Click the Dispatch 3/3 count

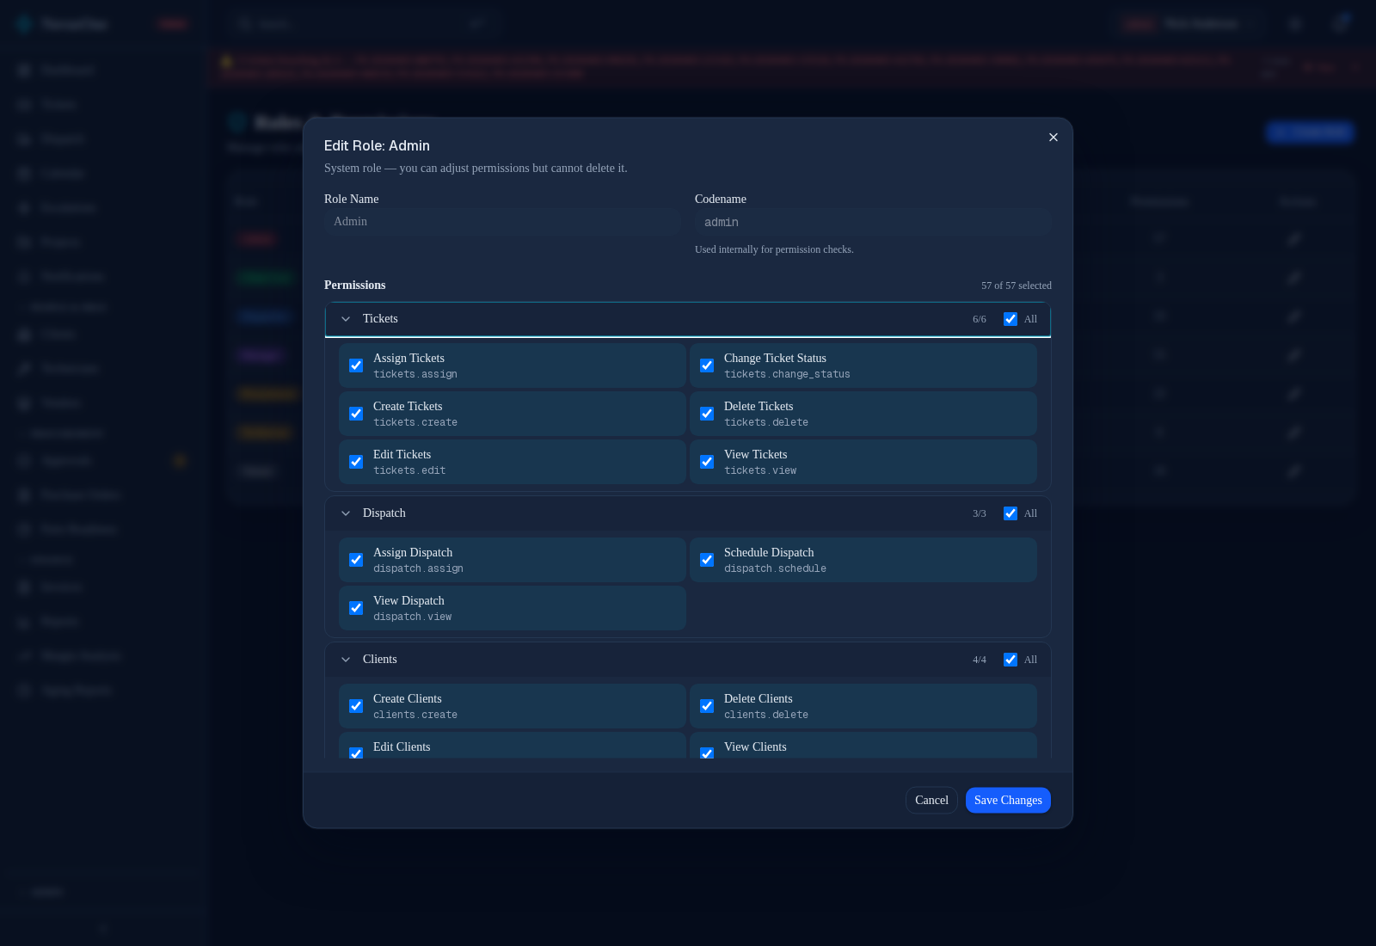click(980, 513)
